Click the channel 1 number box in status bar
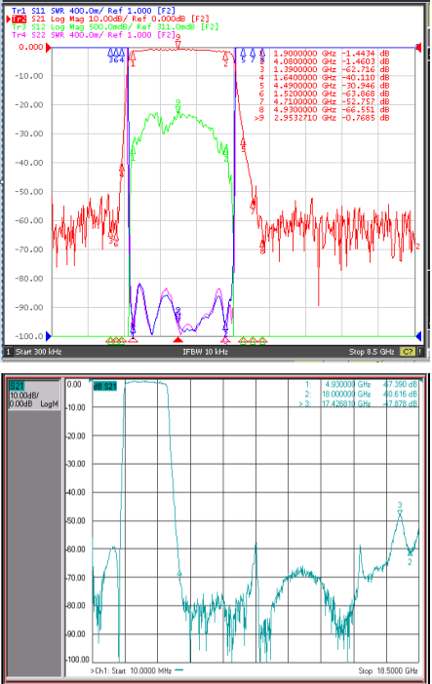The height and width of the screenshot is (684, 432). 8,352
